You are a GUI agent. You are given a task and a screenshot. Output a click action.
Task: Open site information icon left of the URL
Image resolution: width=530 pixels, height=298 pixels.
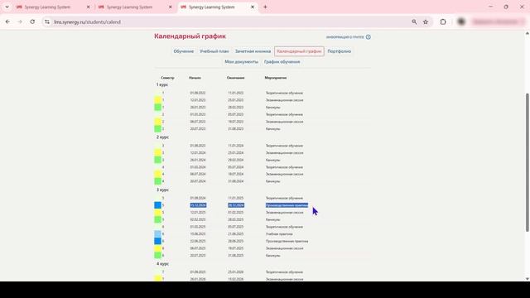(x=47, y=22)
